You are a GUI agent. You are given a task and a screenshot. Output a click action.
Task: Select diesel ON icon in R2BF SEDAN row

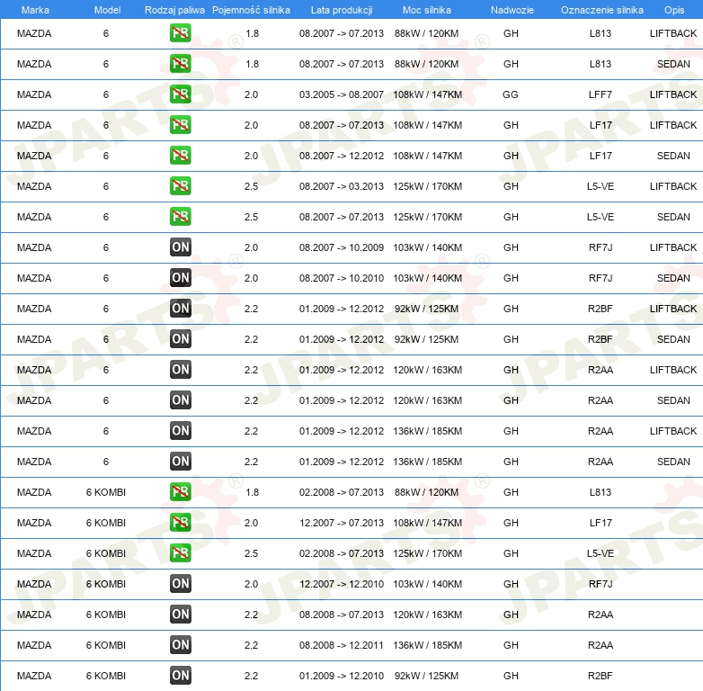coord(180,339)
